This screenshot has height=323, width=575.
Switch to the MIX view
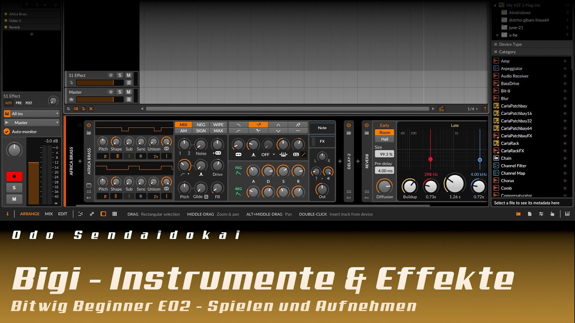pos(49,214)
